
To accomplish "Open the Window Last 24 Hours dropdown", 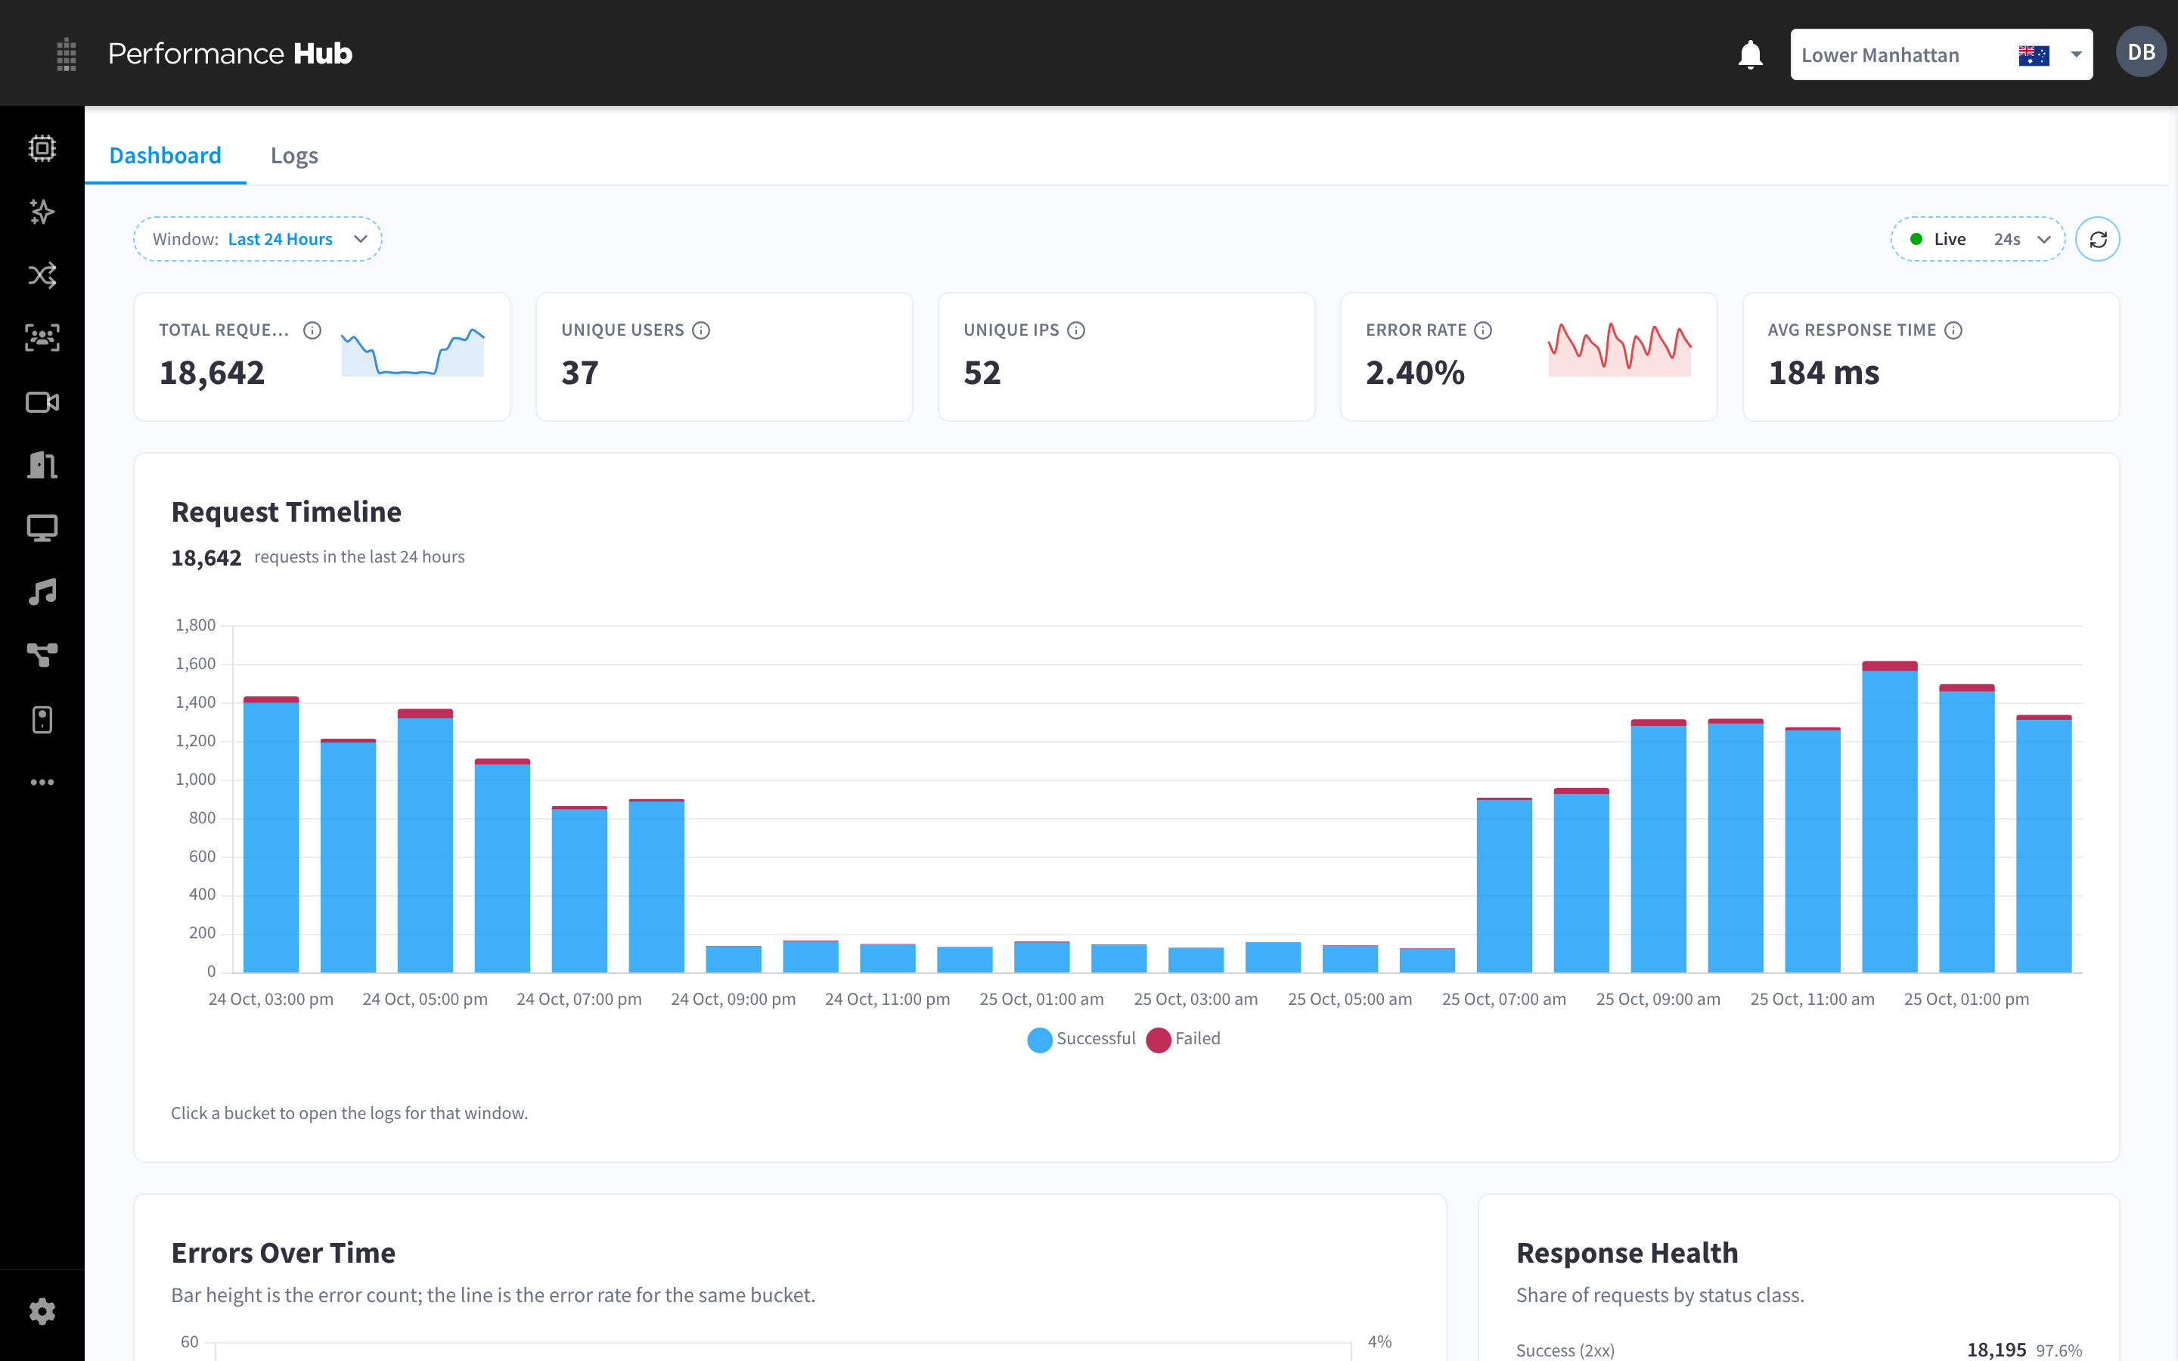I will pyautogui.click(x=259, y=240).
